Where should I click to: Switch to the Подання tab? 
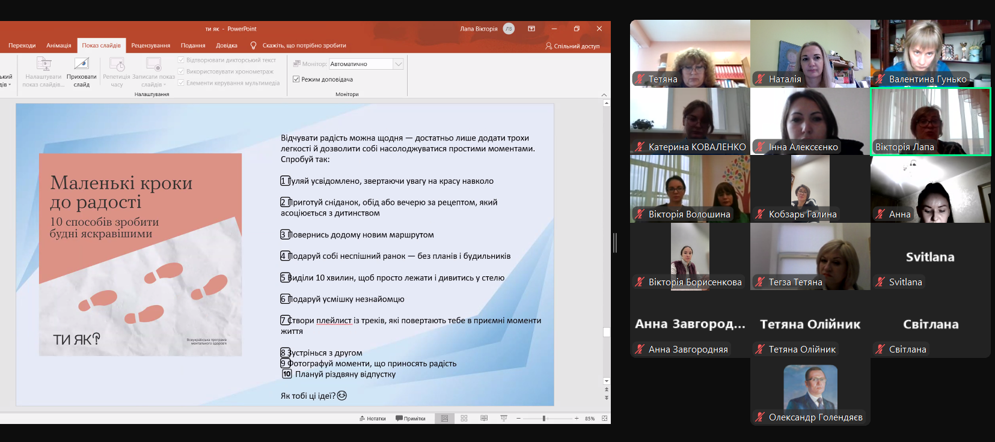click(x=193, y=46)
